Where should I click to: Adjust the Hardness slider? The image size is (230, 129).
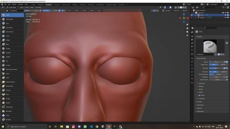pyautogui.click(x=216, y=77)
